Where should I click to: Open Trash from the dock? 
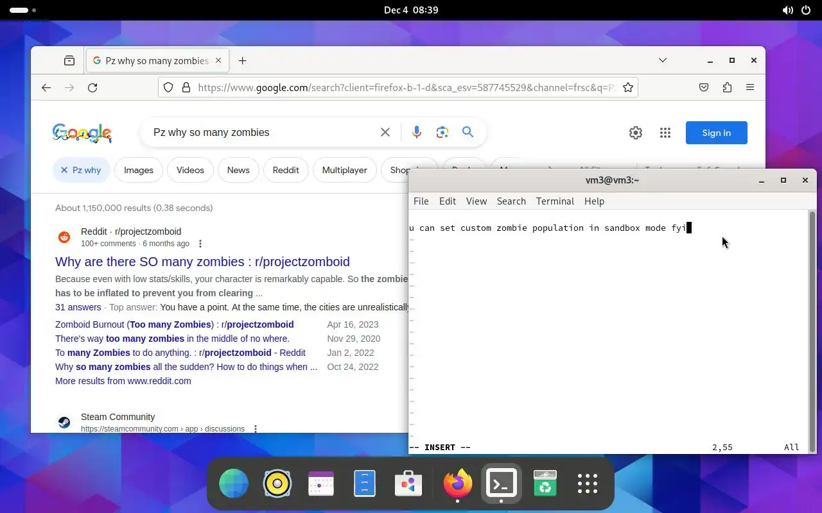point(545,484)
